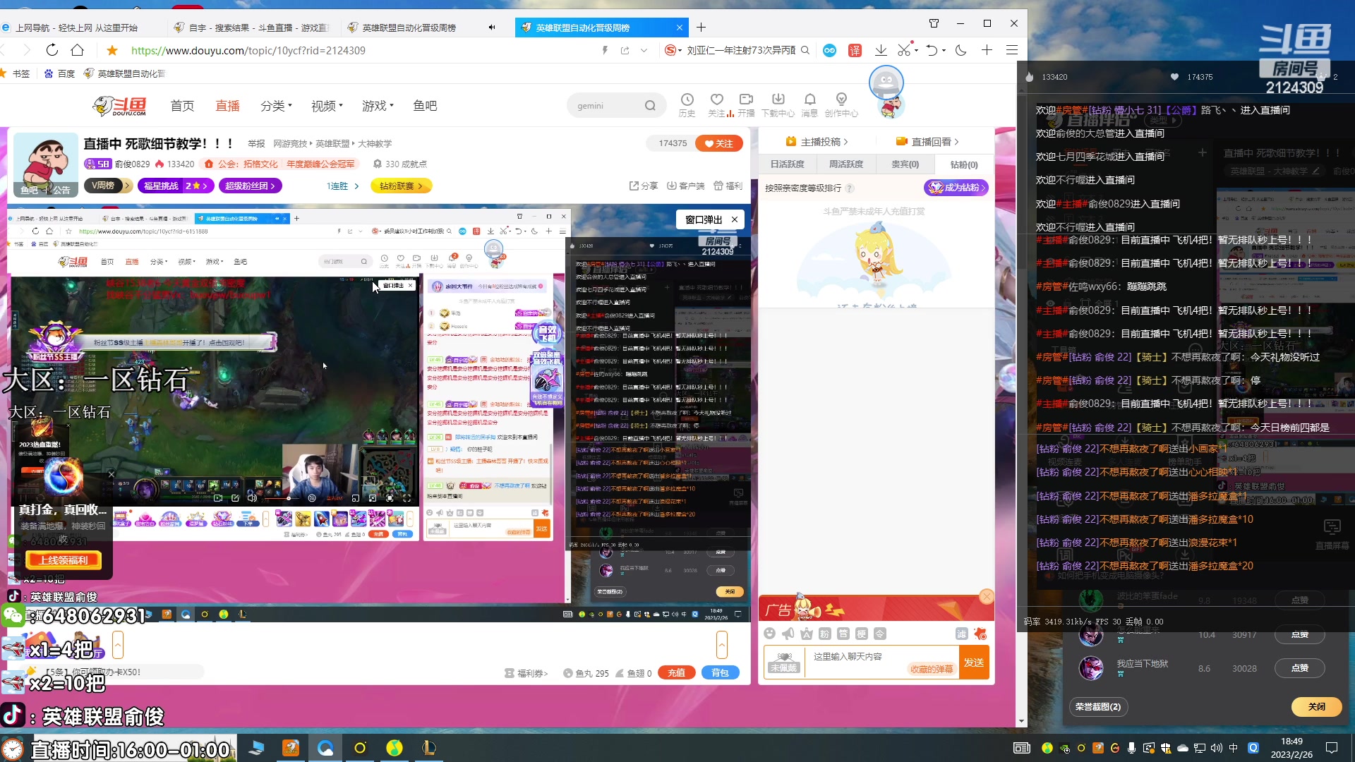Bookmark this page with the star icon
This screenshot has width=1355, height=762.
click(x=112, y=50)
